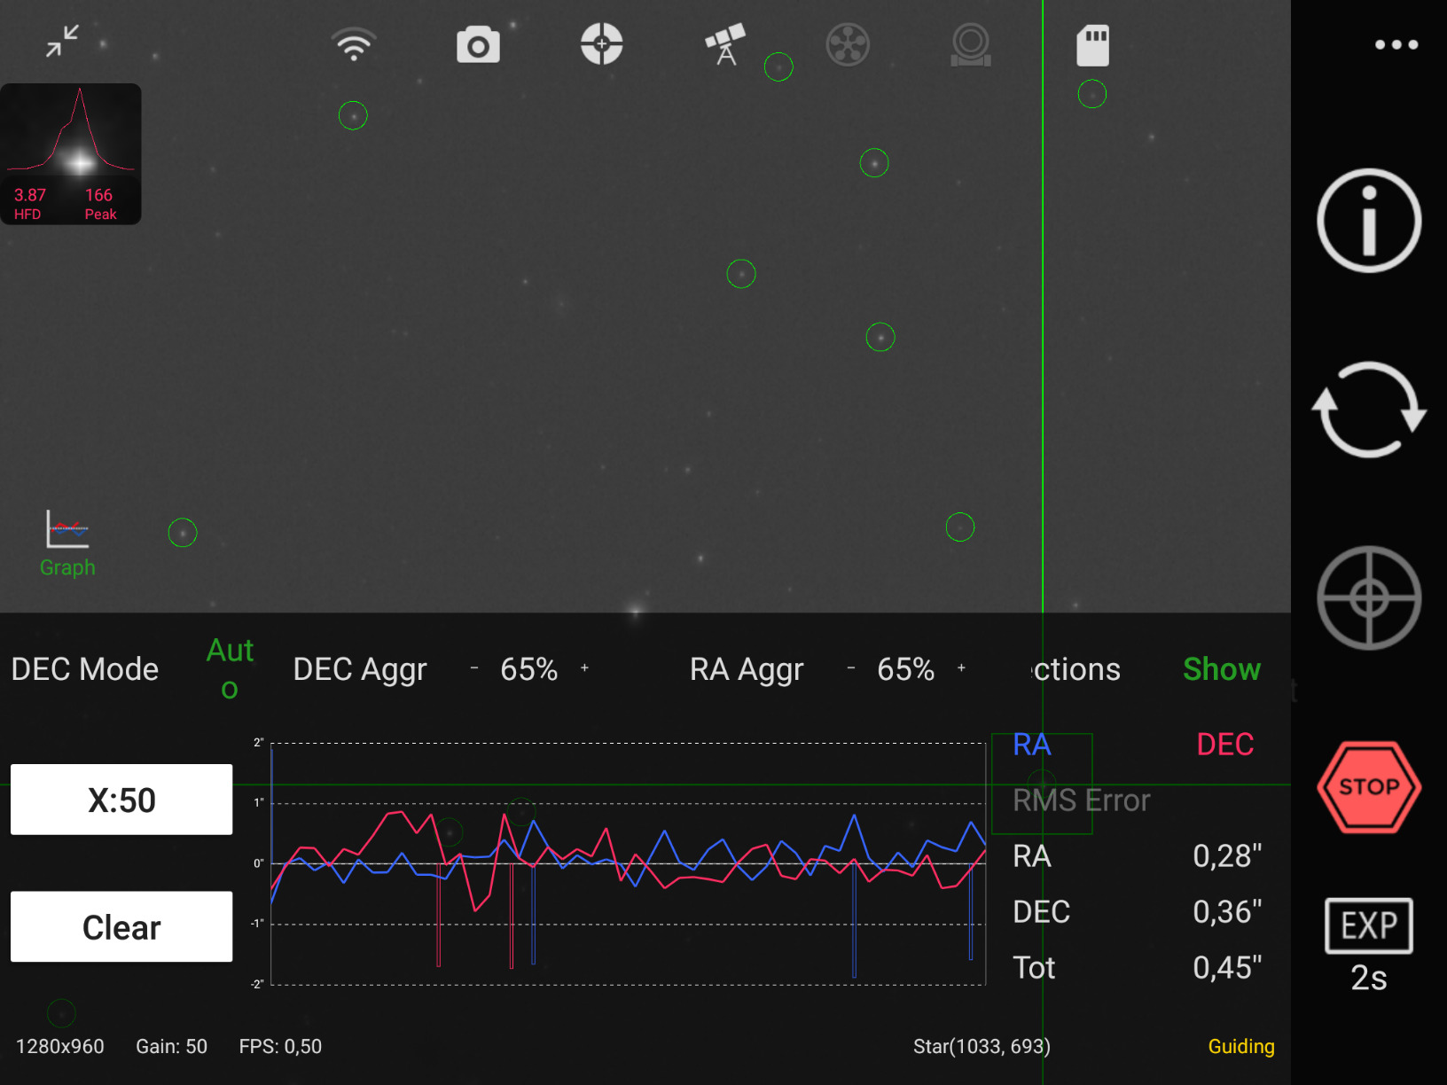Click the DEC Mode label
1447x1085 pixels.
click(85, 669)
